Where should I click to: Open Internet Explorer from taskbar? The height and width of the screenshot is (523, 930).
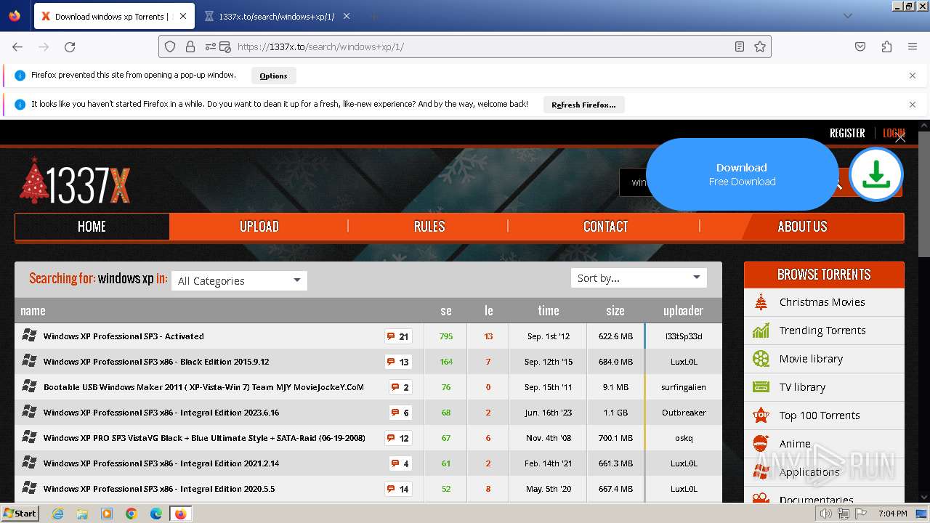(58, 514)
